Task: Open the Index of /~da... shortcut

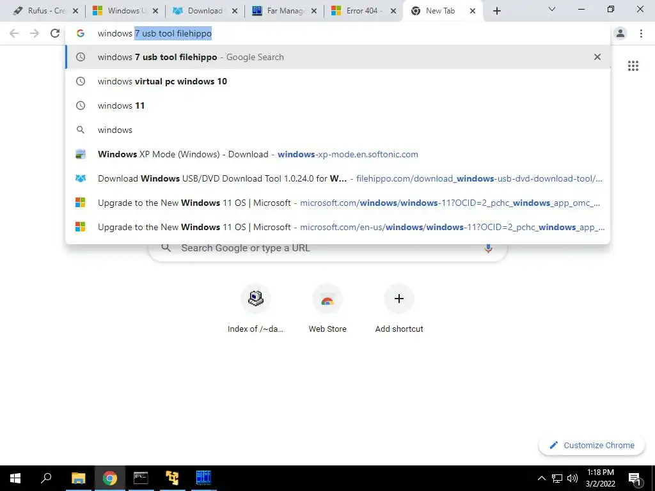Action: click(x=256, y=309)
